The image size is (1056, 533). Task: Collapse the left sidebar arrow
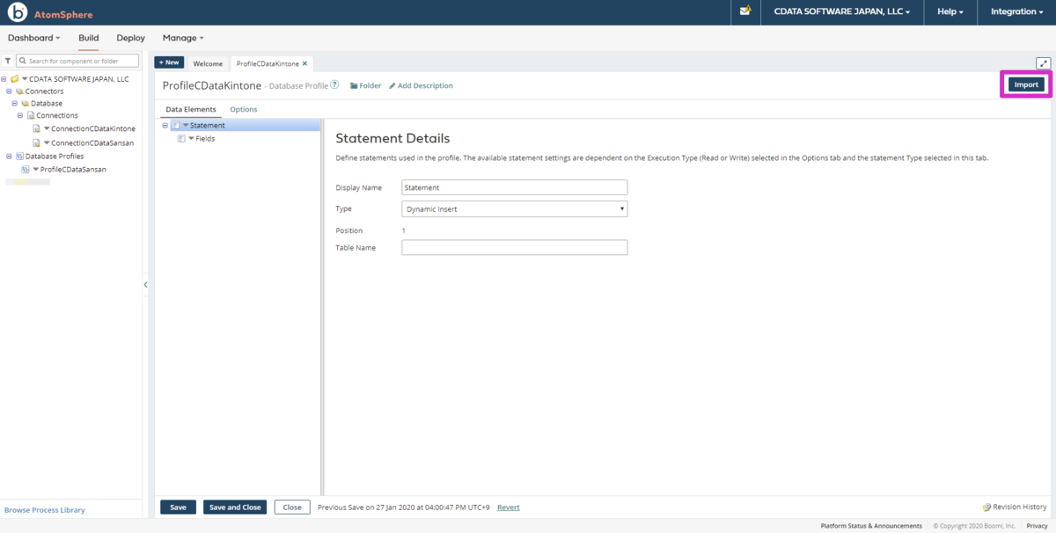(x=145, y=285)
